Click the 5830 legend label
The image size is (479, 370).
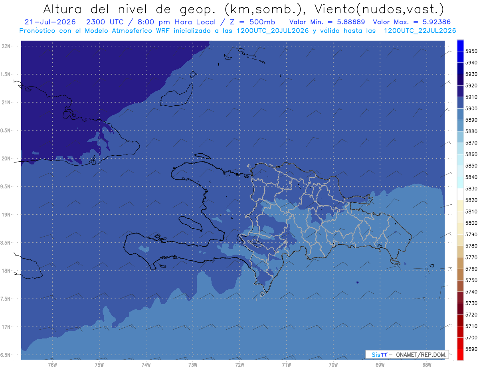[x=471, y=188]
